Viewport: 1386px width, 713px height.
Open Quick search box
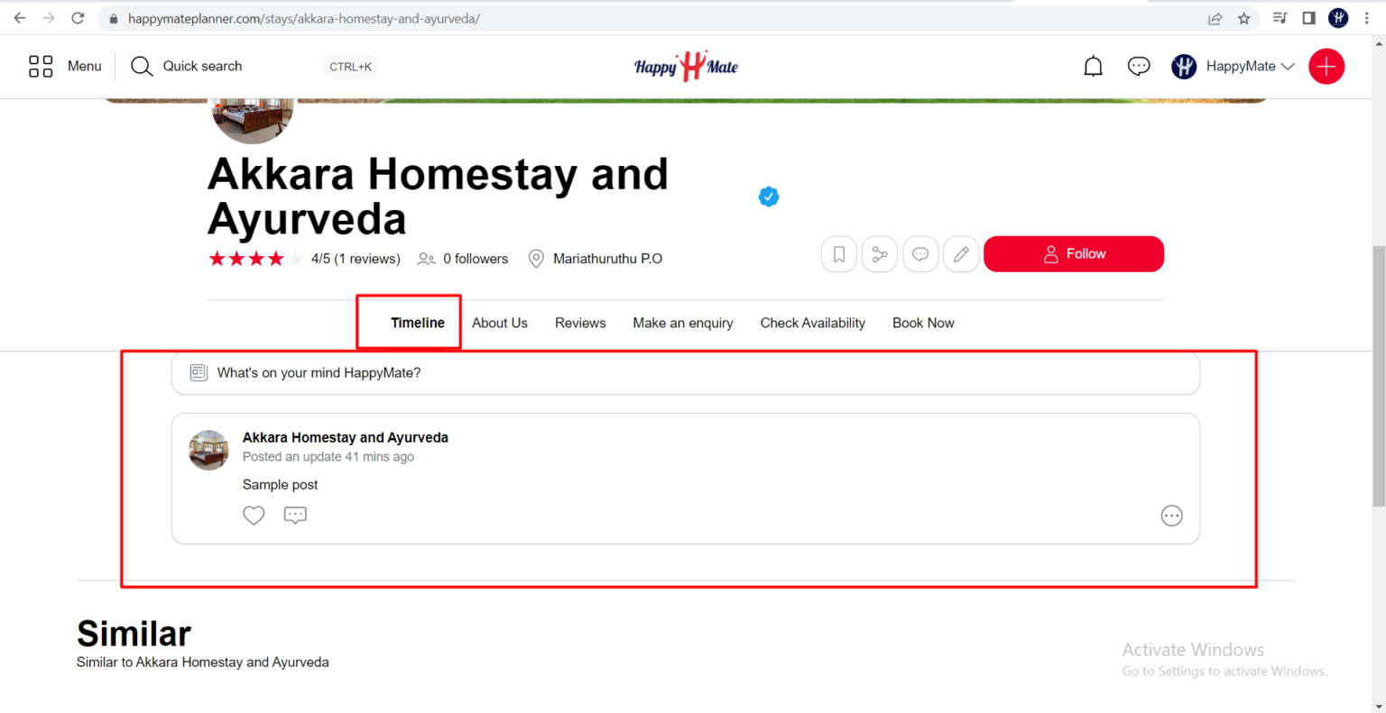[x=202, y=67]
